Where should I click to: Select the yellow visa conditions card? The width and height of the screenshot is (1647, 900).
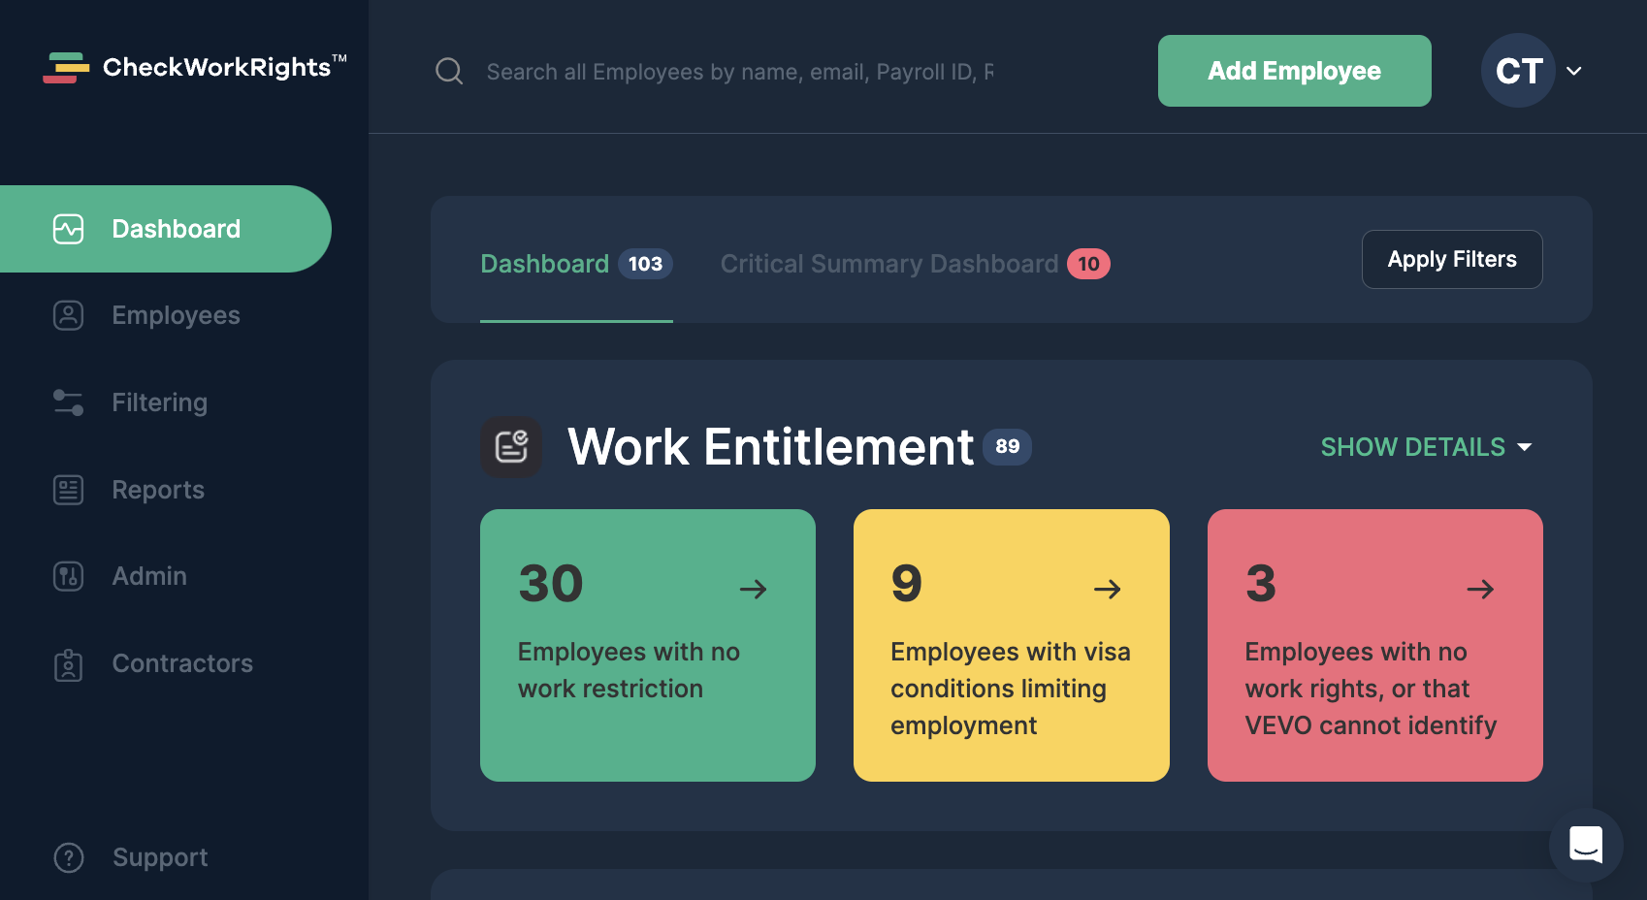1011,644
